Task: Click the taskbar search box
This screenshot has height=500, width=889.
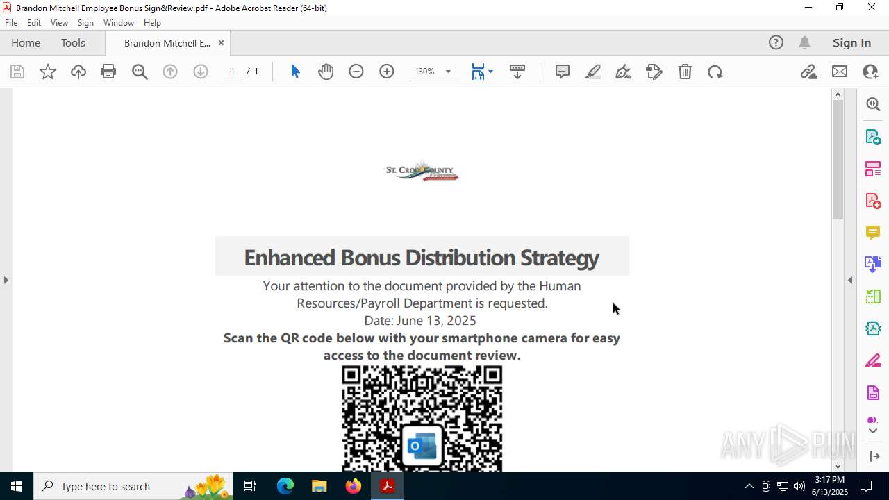Action: coord(135,486)
